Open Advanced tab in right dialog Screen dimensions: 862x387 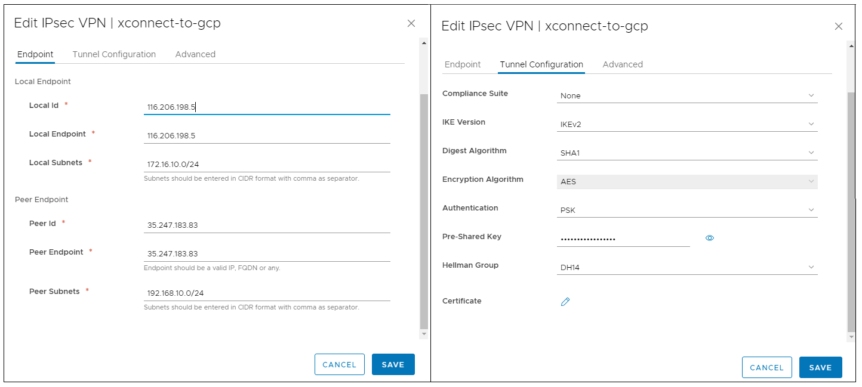[623, 64]
